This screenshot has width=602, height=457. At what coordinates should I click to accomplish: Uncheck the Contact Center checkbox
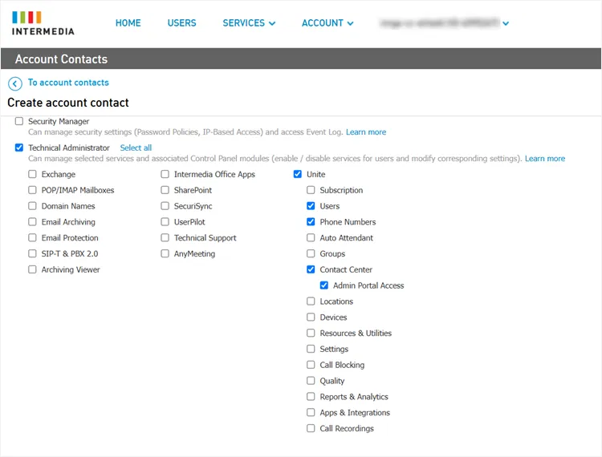pyautogui.click(x=311, y=269)
